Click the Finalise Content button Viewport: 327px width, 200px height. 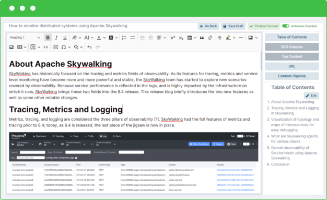264,26
